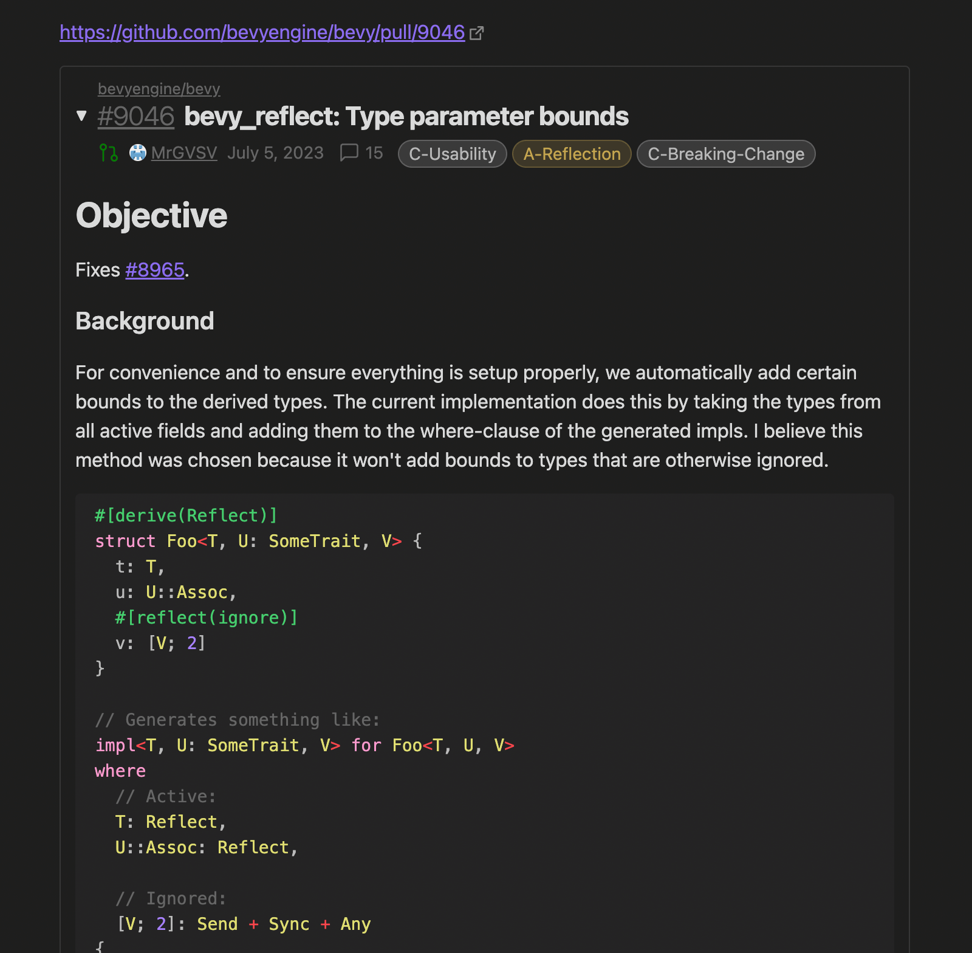Select the C-Usability label
Image resolution: width=972 pixels, height=953 pixels.
point(453,154)
